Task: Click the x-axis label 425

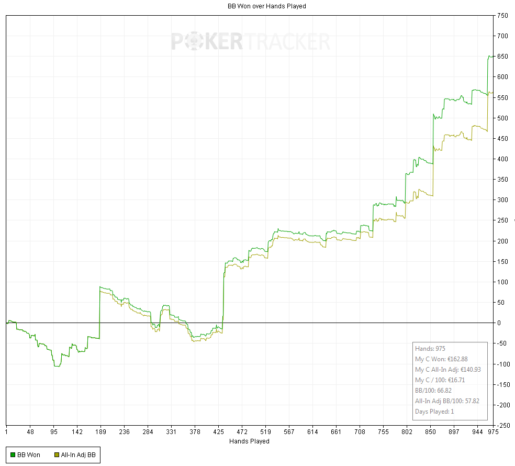Action: click(x=218, y=432)
